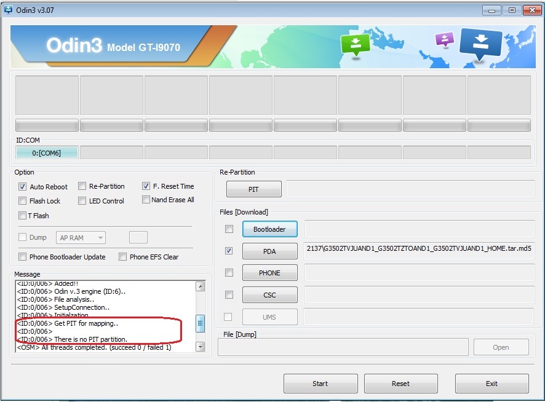Select the 0:[COM6] port indicator
Screen dimensions: 545x402
click(47, 153)
